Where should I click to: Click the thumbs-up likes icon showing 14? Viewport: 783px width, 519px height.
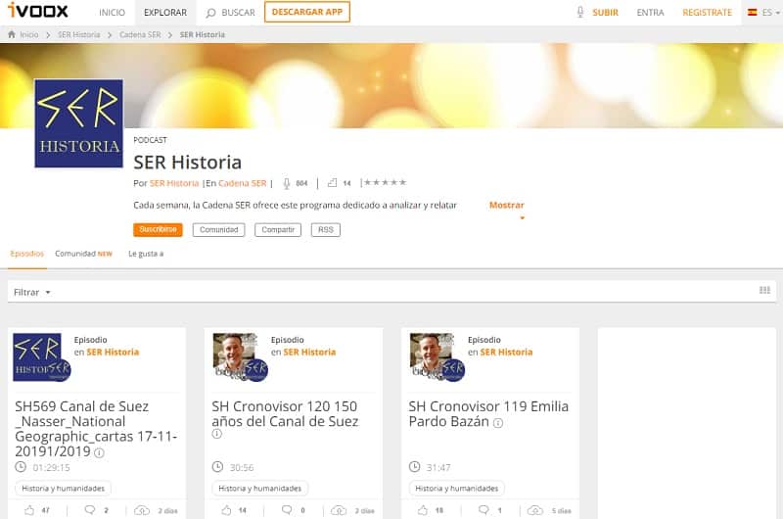[x=332, y=183]
